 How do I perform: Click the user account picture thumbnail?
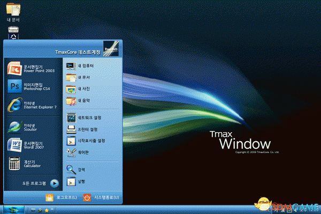[111, 48]
